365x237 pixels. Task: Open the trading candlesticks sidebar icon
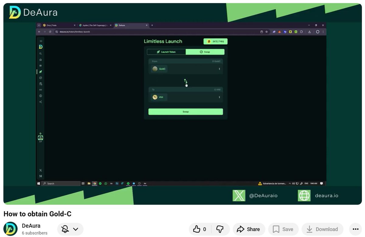pyautogui.click(x=41, y=66)
